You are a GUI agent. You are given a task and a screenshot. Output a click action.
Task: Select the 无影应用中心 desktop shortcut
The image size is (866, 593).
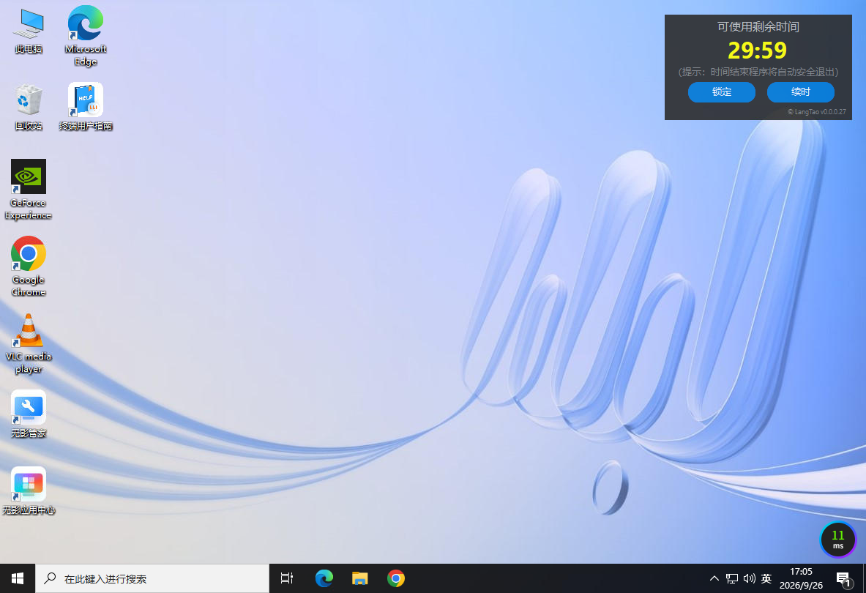(x=28, y=491)
